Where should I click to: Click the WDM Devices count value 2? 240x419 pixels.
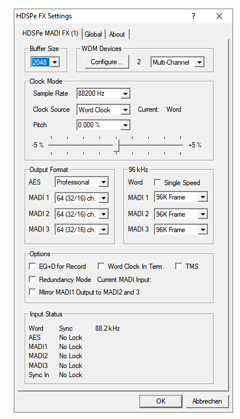[x=139, y=62]
